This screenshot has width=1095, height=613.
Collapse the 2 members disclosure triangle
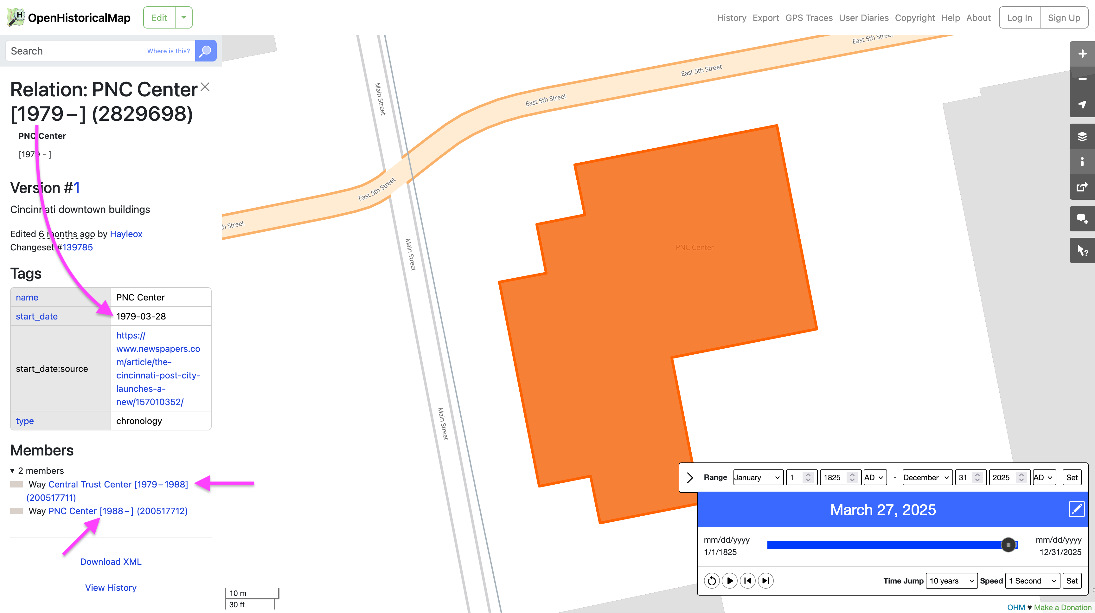click(x=12, y=471)
